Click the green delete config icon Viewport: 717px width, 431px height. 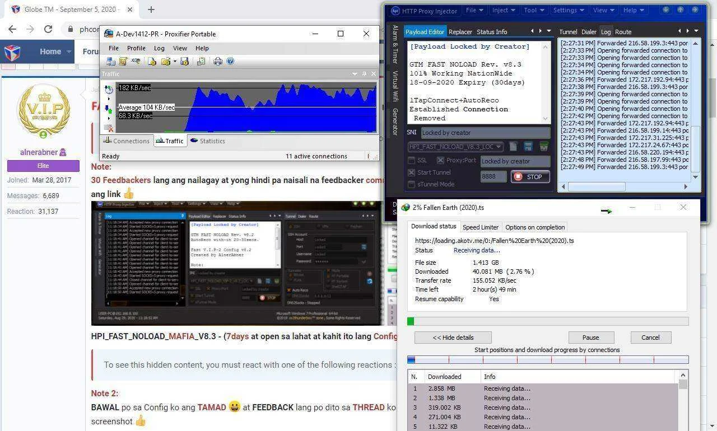click(x=543, y=147)
